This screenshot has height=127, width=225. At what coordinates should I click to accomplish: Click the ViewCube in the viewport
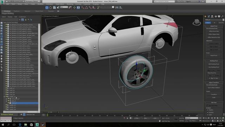197,22
